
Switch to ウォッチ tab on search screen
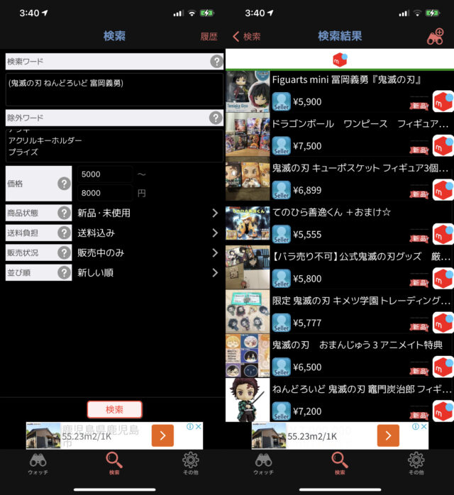click(x=38, y=464)
